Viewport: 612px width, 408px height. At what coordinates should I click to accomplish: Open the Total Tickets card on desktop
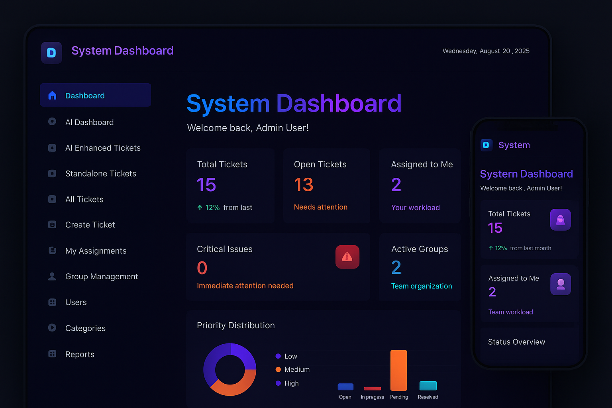pos(230,185)
